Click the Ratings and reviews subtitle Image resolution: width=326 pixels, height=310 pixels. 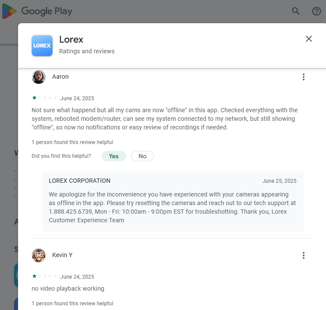point(87,51)
